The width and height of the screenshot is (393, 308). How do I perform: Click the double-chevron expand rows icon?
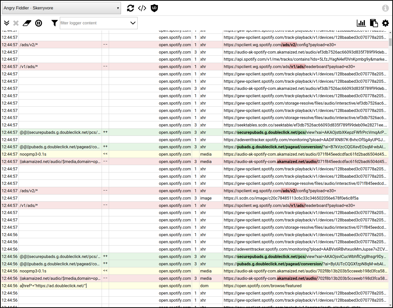pos(7,23)
